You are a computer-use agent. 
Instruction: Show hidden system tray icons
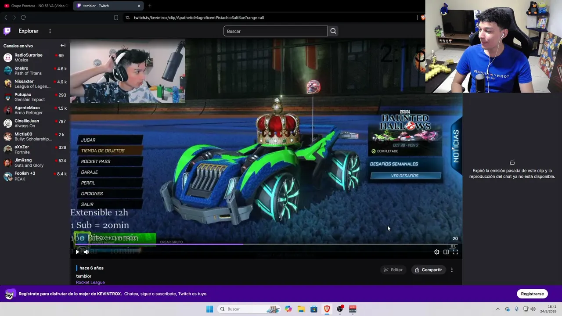(x=497, y=309)
